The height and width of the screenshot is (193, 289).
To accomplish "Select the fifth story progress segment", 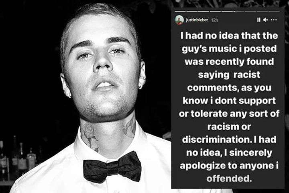I will click(x=228, y=11).
